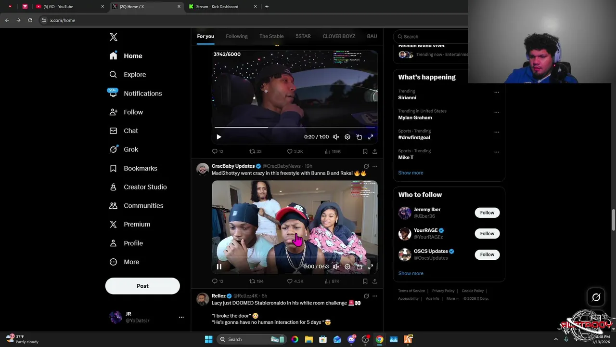Image resolution: width=616 pixels, height=347 pixels.
Task: Open Profile in the sidebar
Action: 126,243
